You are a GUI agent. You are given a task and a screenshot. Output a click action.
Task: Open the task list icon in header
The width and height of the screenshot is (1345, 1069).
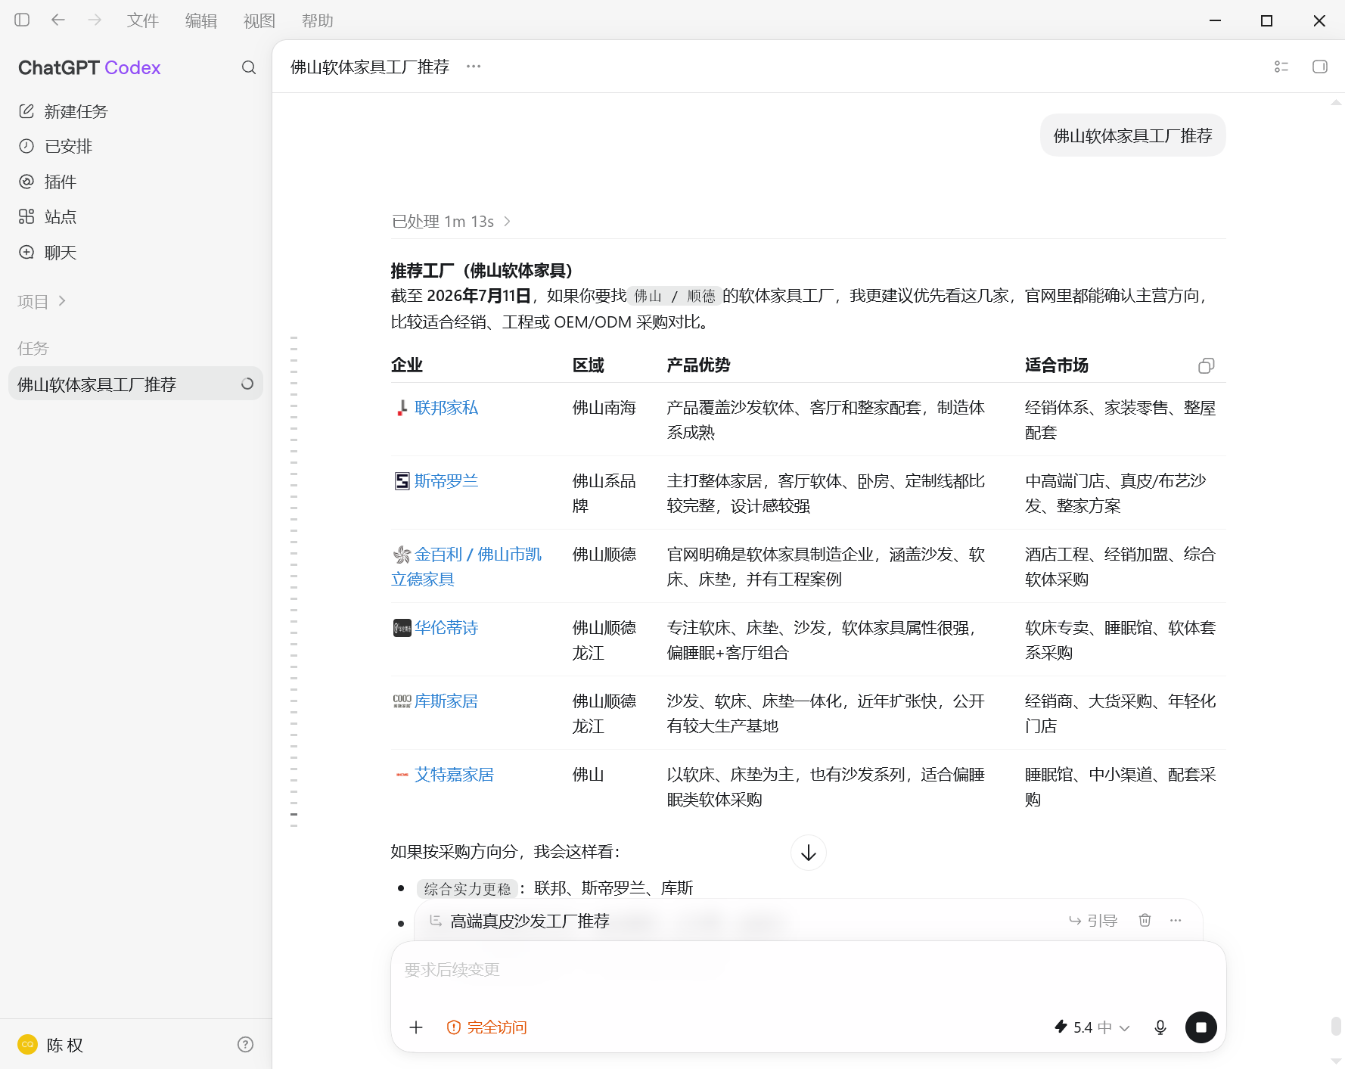tap(1281, 67)
